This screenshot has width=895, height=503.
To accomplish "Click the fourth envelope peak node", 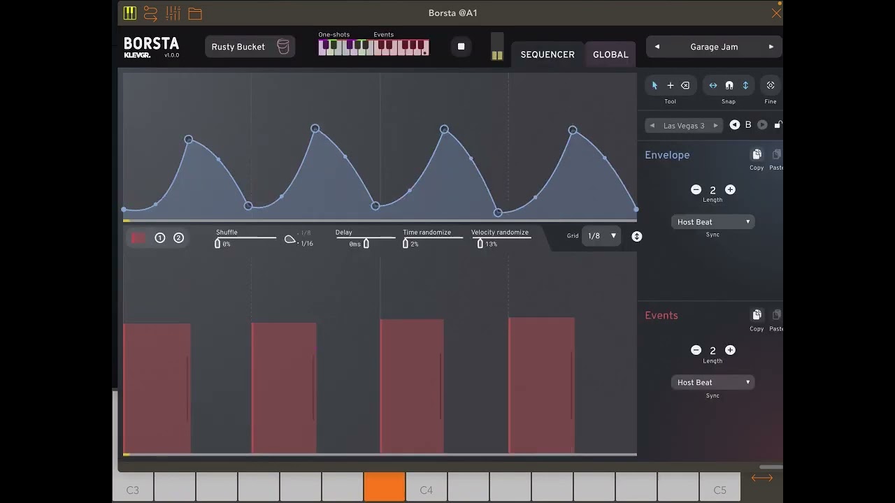I will click(573, 130).
